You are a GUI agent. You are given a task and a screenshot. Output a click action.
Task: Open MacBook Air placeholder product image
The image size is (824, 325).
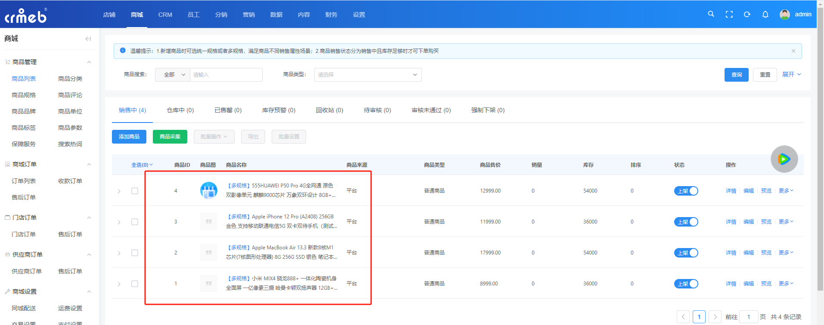209,252
